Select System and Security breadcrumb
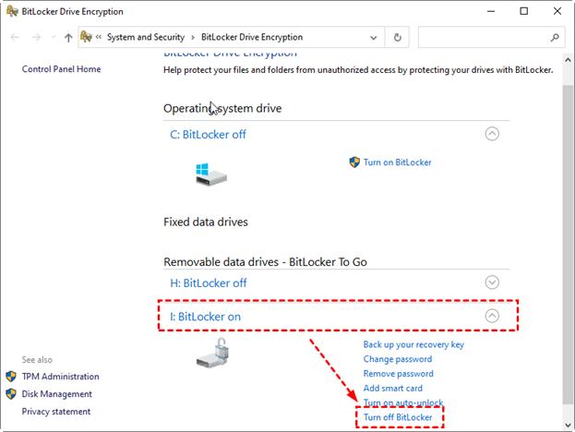Screen dimensions: 575x432 coord(147,38)
